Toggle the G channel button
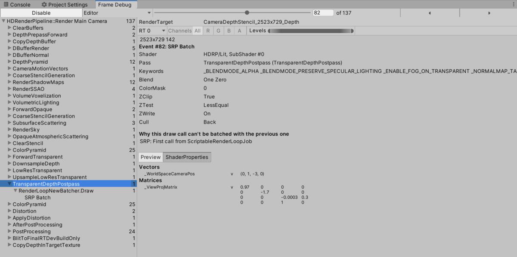This screenshot has width=517, height=257. pyautogui.click(x=218, y=31)
